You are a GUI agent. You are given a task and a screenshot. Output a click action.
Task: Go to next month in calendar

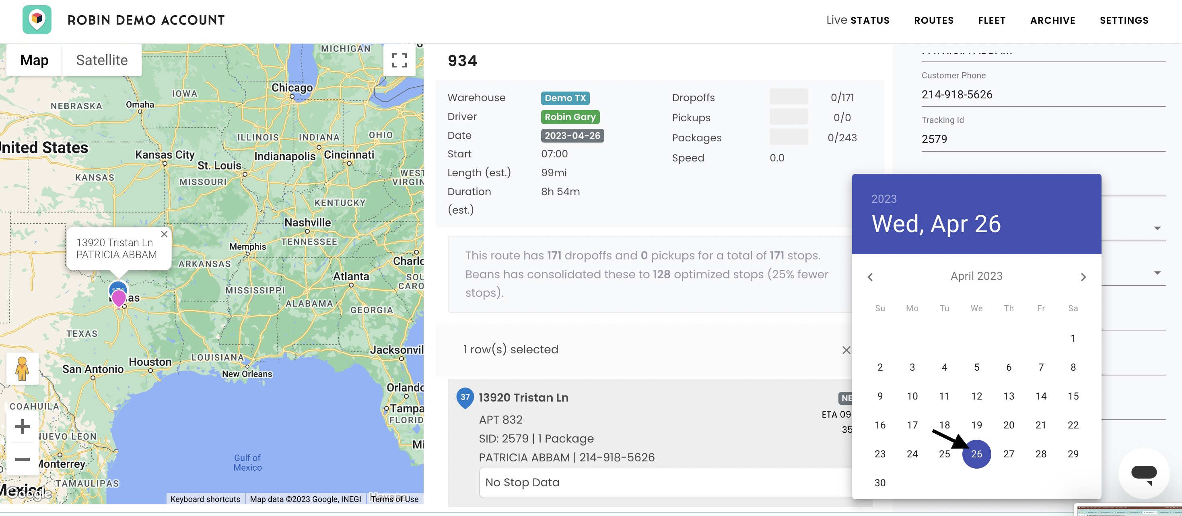click(1083, 277)
